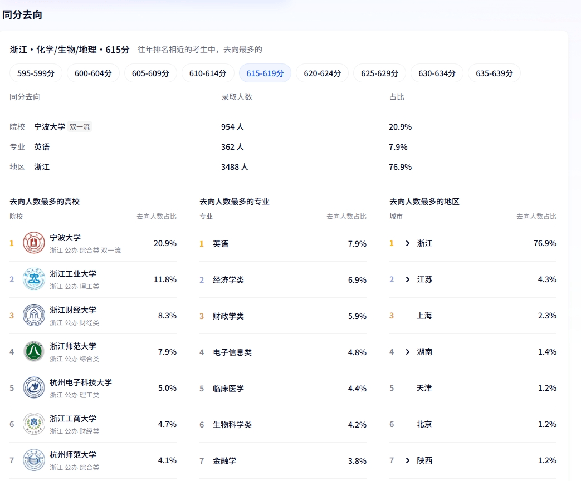Viewport: 581px width, 481px height.
Task: Select the active 615-619分 range pill
Action: 265,73
